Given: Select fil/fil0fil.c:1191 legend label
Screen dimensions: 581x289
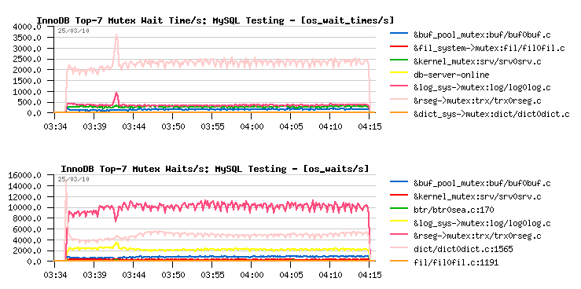Looking at the screenshot, I should pos(456,263).
